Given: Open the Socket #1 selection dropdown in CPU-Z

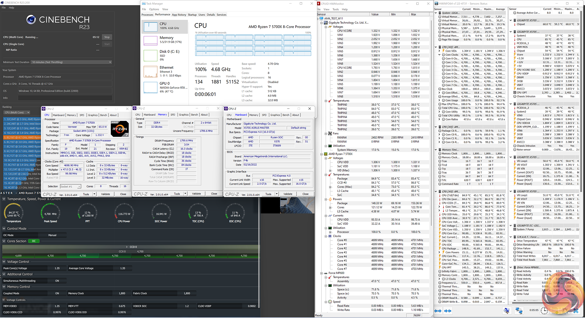Looking at the screenshot, I should point(70,186).
